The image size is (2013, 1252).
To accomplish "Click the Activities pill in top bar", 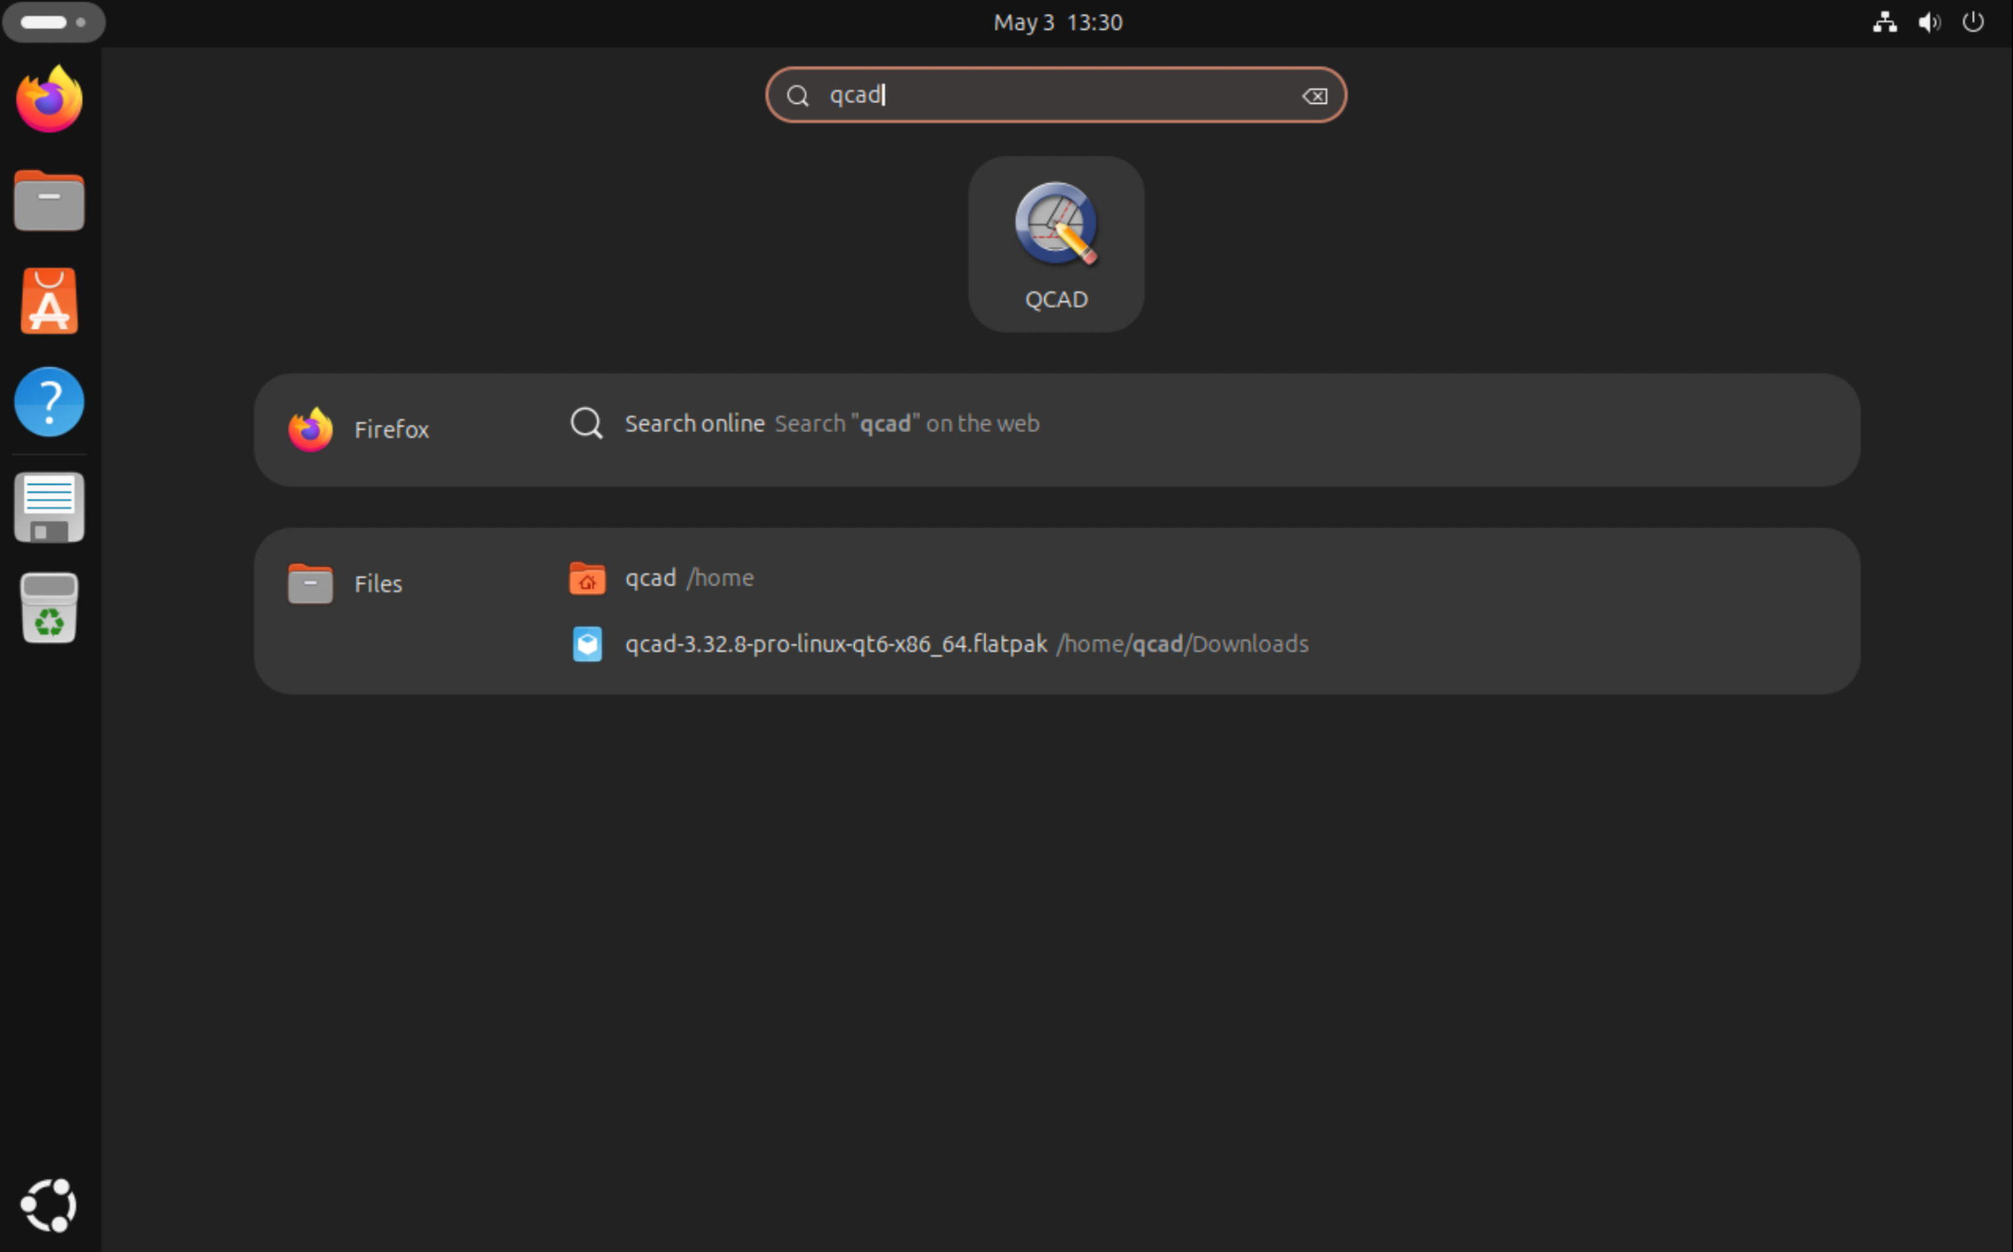I will coord(54,22).
